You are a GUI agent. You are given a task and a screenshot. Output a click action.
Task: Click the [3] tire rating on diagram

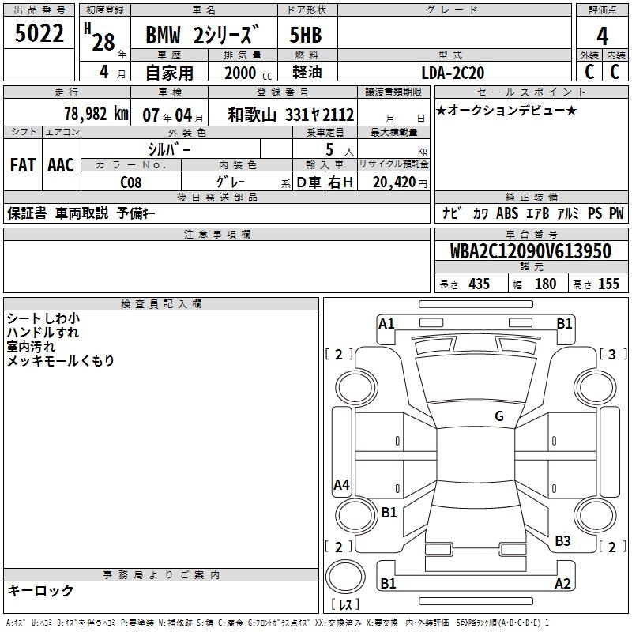[x=612, y=354]
